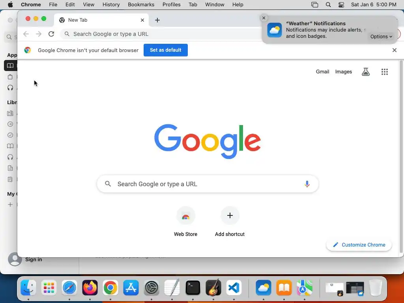Click the Stage Manager menu bar icon

[314, 5]
